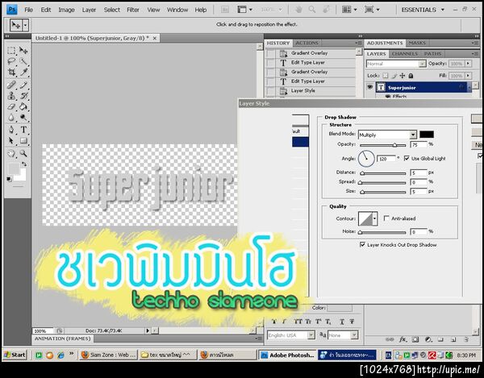The height and width of the screenshot is (378, 484).
Task: Click the Windows Start button
Action: [15, 355]
